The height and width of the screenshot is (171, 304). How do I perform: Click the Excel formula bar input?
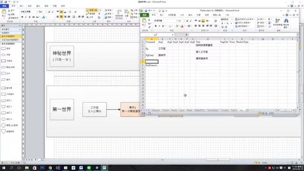pos(242,35)
